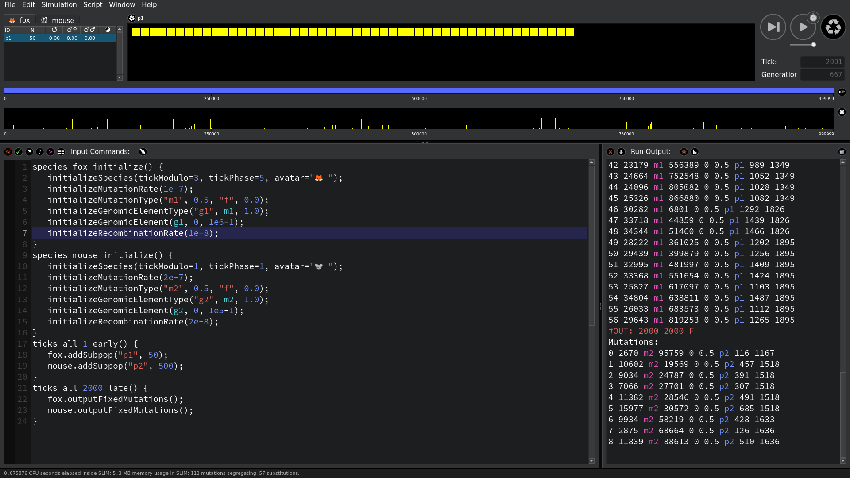Open script help with the question mark icon

(40, 151)
